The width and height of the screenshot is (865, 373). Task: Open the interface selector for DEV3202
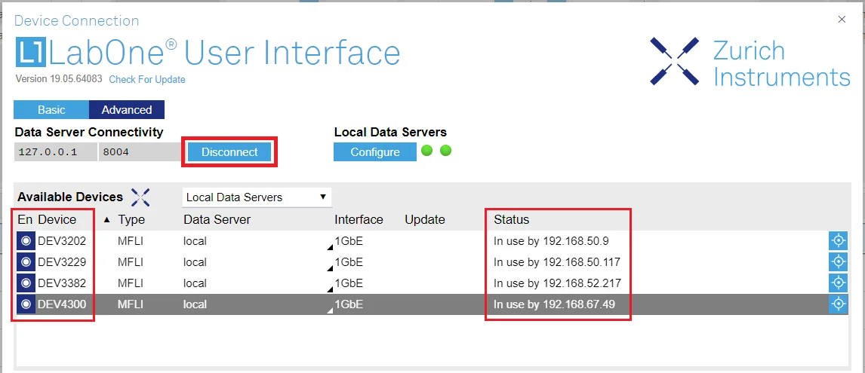[330, 248]
